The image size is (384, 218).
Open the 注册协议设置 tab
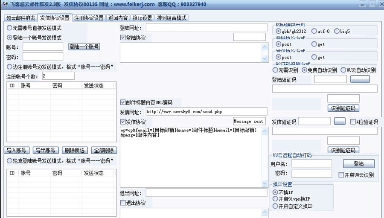[89, 18]
